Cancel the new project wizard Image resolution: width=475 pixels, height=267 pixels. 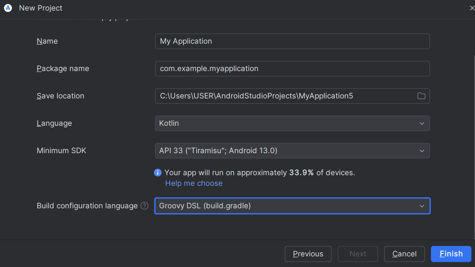[404, 254]
